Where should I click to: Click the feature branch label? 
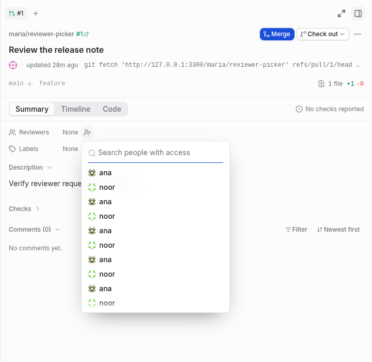52,83
